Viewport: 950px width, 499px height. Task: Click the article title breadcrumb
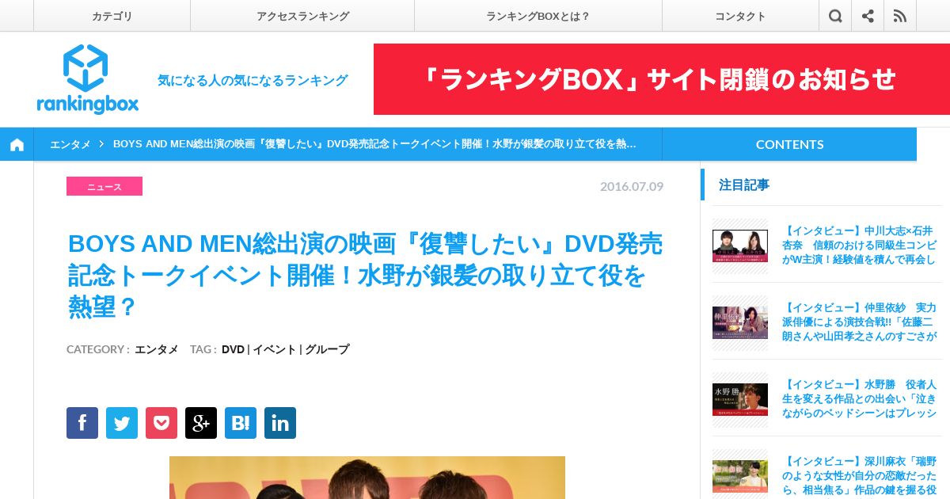[375, 144]
